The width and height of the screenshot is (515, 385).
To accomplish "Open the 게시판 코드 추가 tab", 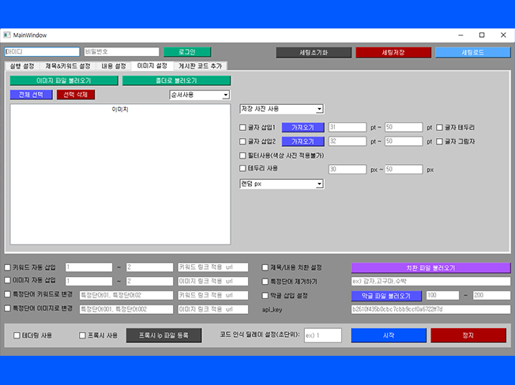I will coord(200,66).
